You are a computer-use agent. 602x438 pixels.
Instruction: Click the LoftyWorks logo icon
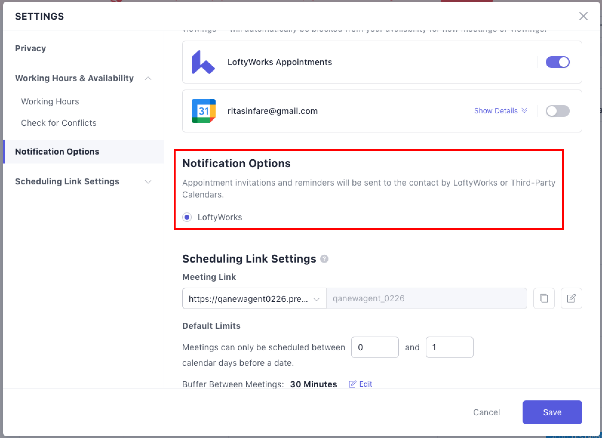tap(203, 62)
